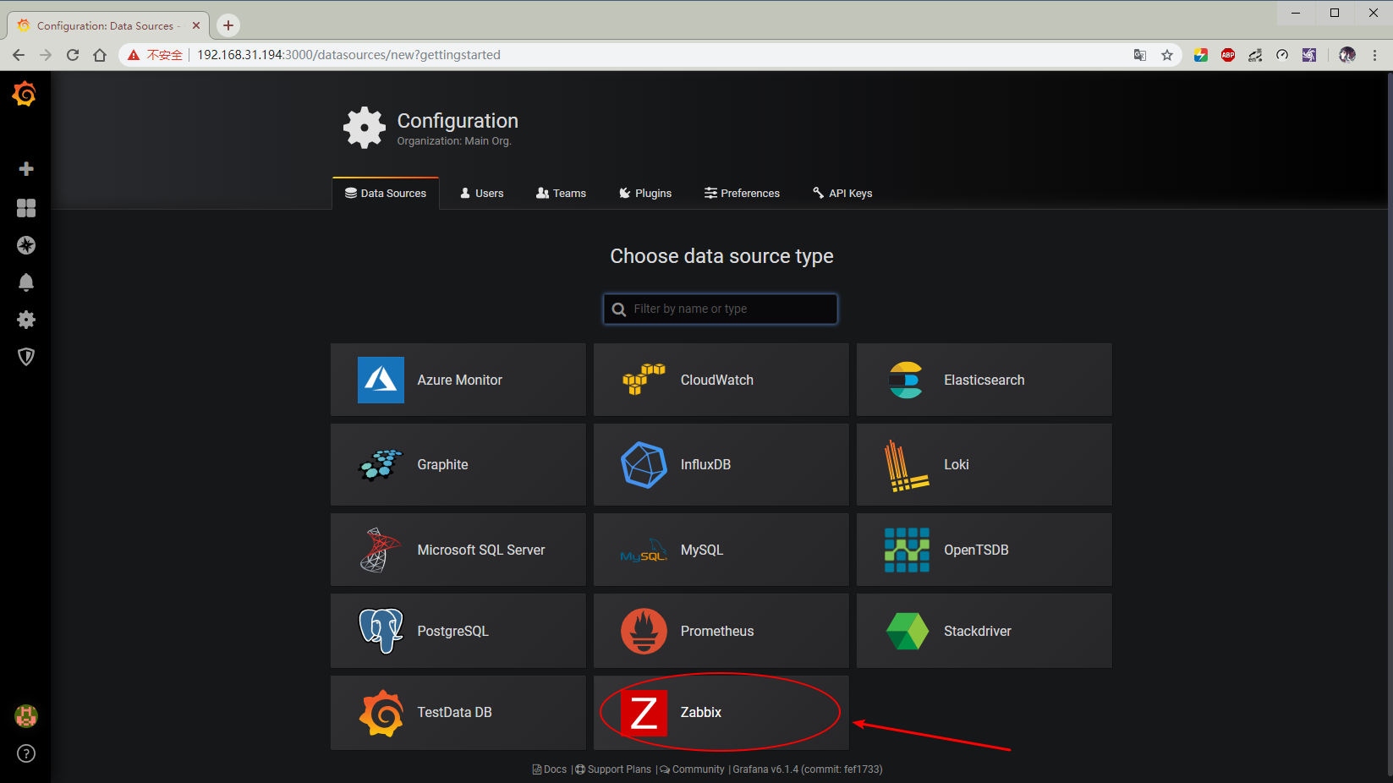1393x783 pixels.
Task: Open the Grafana v6.1.4 version link
Action: tap(808, 769)
